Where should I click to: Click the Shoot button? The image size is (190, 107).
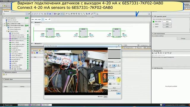pos(114,88)
